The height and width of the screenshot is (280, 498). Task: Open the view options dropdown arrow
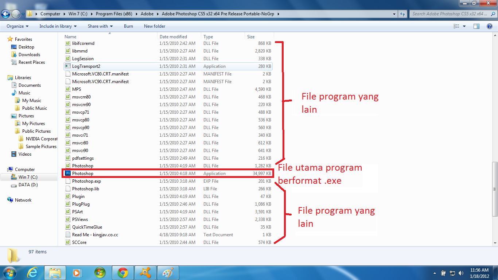pos(464,26)
